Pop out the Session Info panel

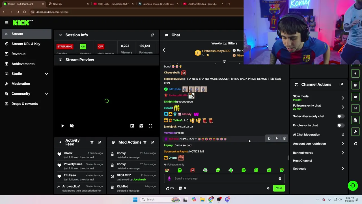pyautogui.click(x=152, y=35)
